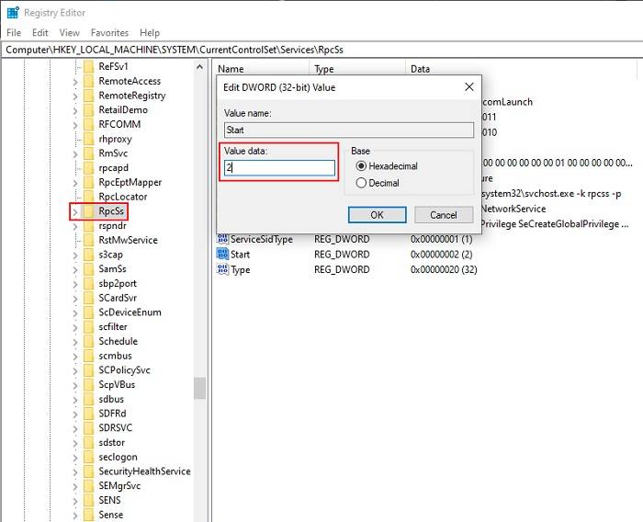Viewport: 643px width, 522px height.
Task: Open the File menu
Action: point(14,33)
